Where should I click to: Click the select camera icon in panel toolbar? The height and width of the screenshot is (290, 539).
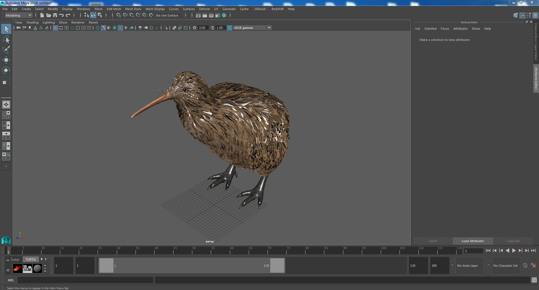pos(18,28)
